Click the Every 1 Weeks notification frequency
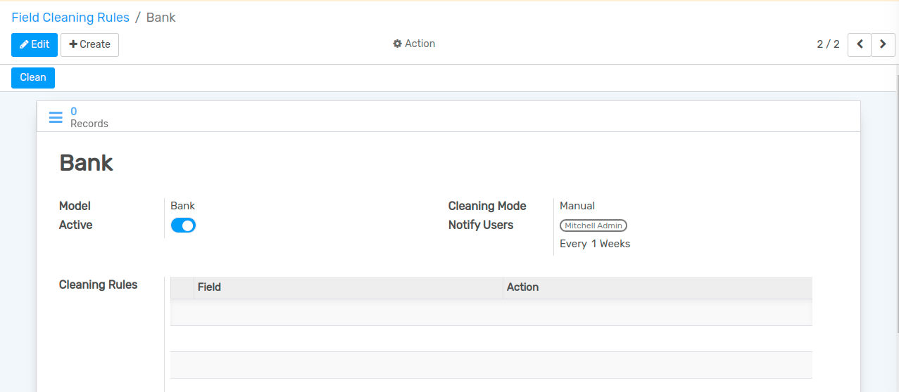This screenshot has height=392, width=899. [594, 244]
